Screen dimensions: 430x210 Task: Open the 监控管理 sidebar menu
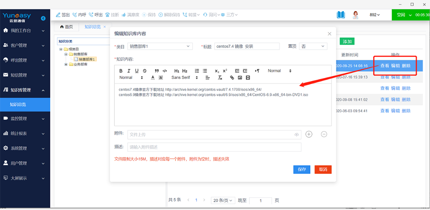[25, 119]
